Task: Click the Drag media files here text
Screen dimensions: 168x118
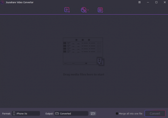Action: 84,74
